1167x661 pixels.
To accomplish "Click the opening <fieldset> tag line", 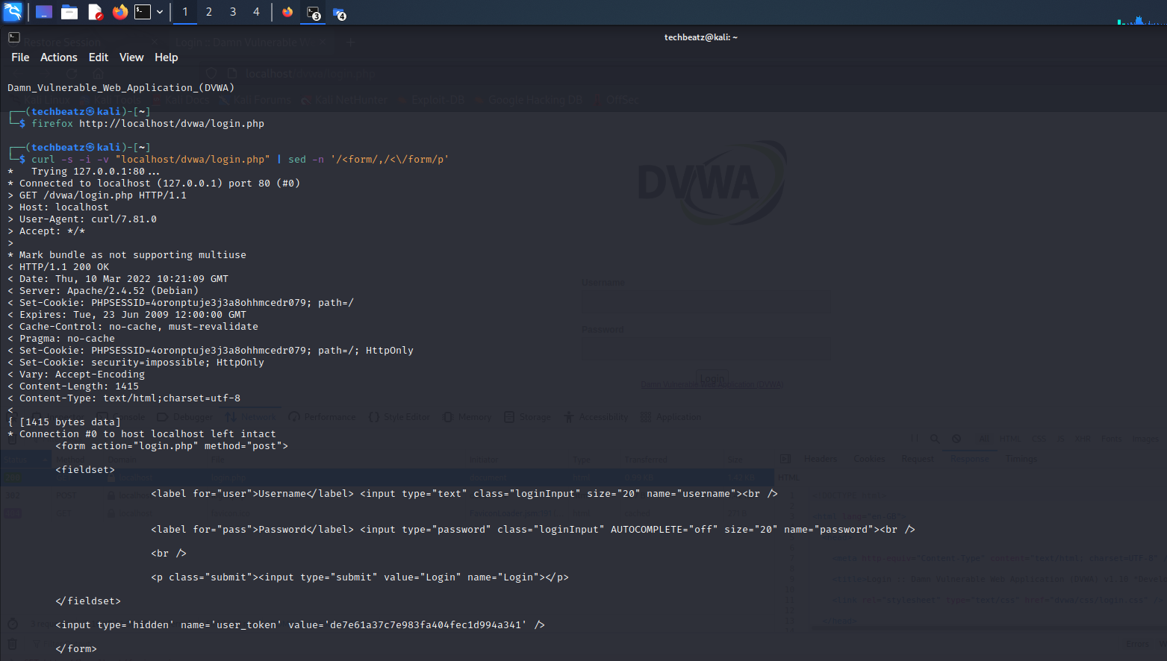I will [x=85, y=470].
